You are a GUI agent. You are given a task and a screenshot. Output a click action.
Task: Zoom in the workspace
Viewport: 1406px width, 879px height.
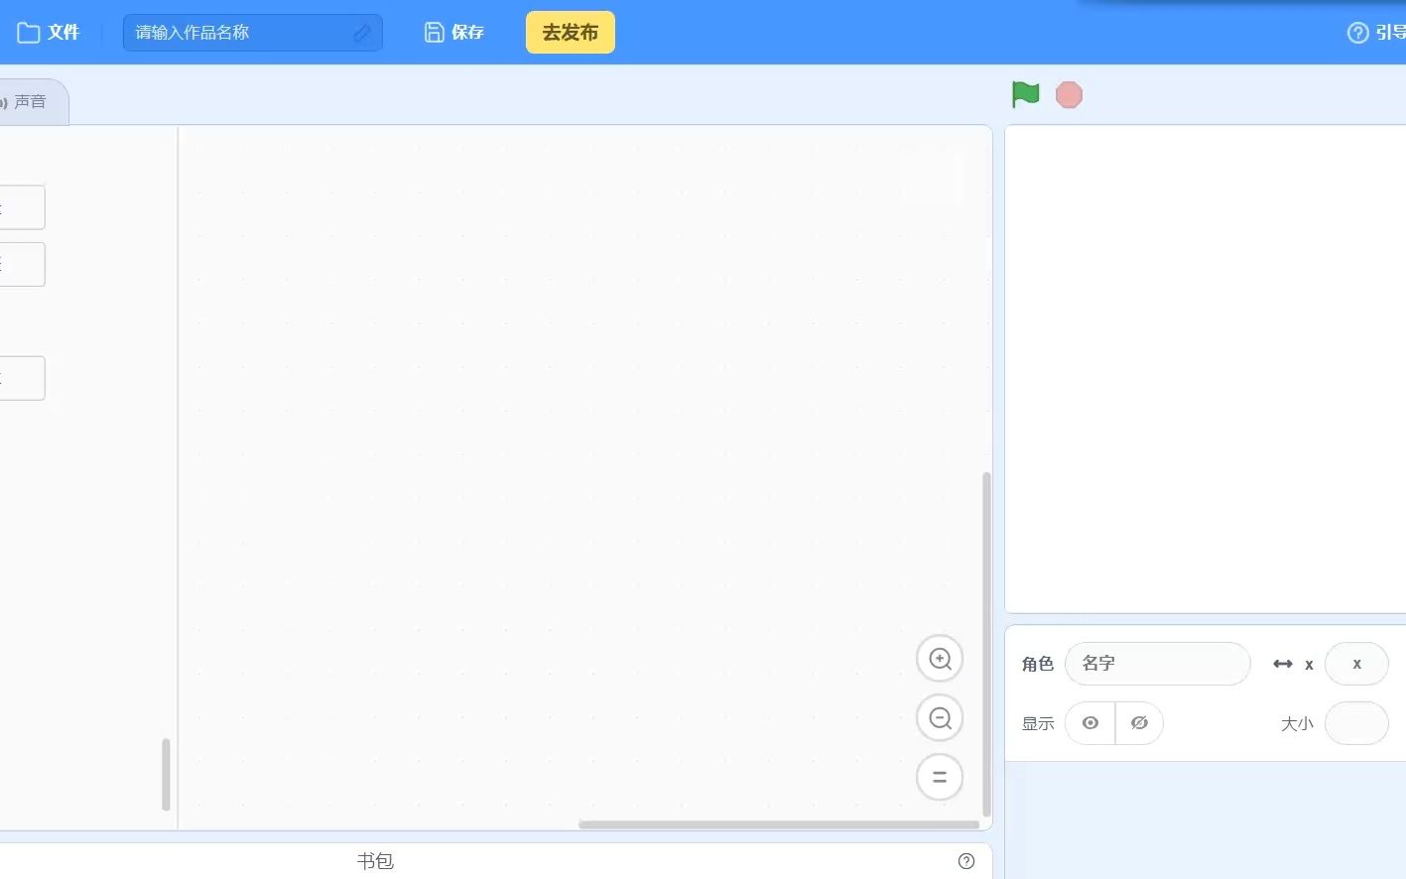pyautogui.click(x=940, y=659)
